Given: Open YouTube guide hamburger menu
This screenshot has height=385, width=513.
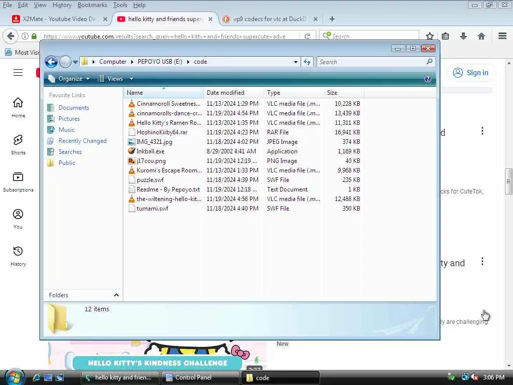Looking at the screenshot, I should (x=18, y=72).
